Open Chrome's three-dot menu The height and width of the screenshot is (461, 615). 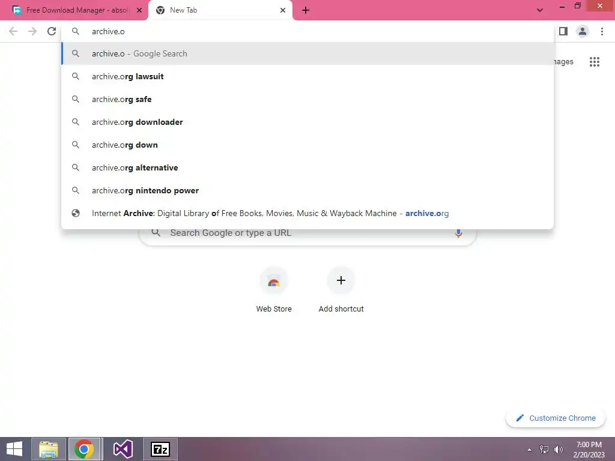(x=602, y=31)
